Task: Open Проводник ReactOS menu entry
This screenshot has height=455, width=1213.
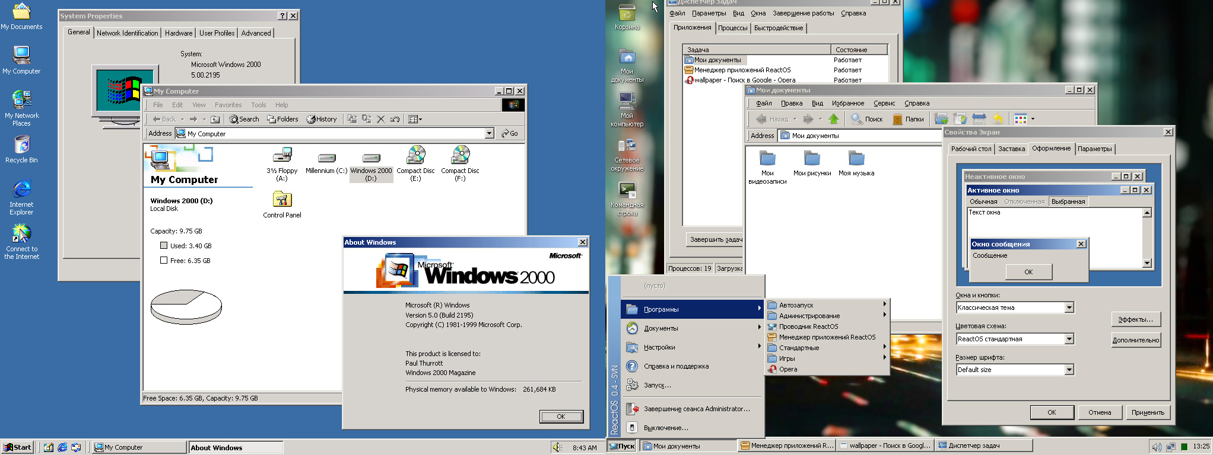Action: tap(827, 326)
